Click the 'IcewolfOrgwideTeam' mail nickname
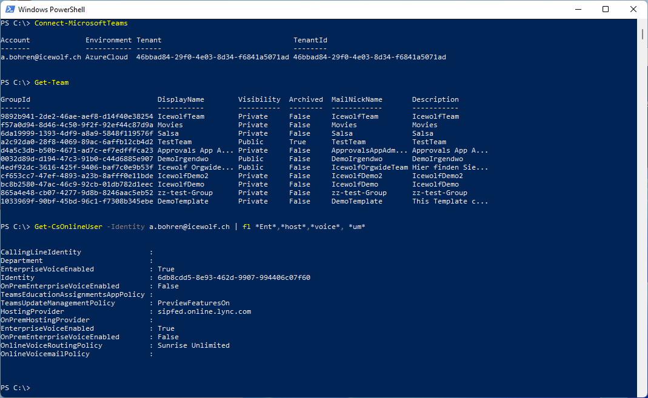Screen dimensions: 648x398 tap(369, 167)
